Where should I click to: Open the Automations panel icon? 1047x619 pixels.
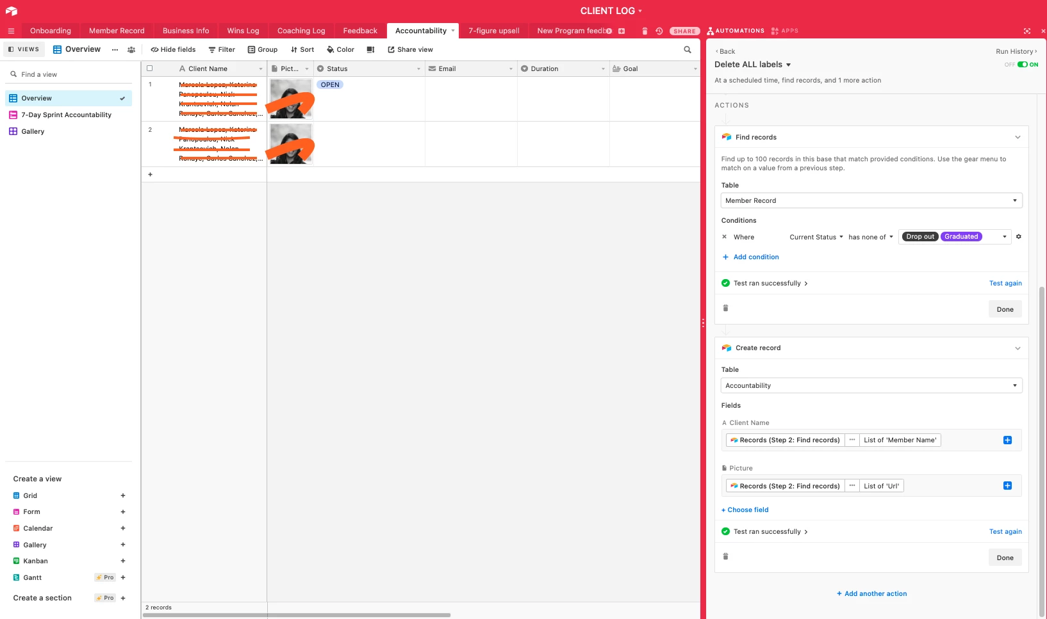pyautogui.click(x=736, y=31)
